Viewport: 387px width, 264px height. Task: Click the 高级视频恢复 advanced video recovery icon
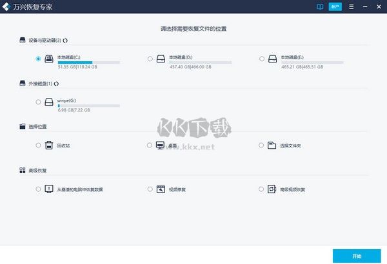click(272, 189)
